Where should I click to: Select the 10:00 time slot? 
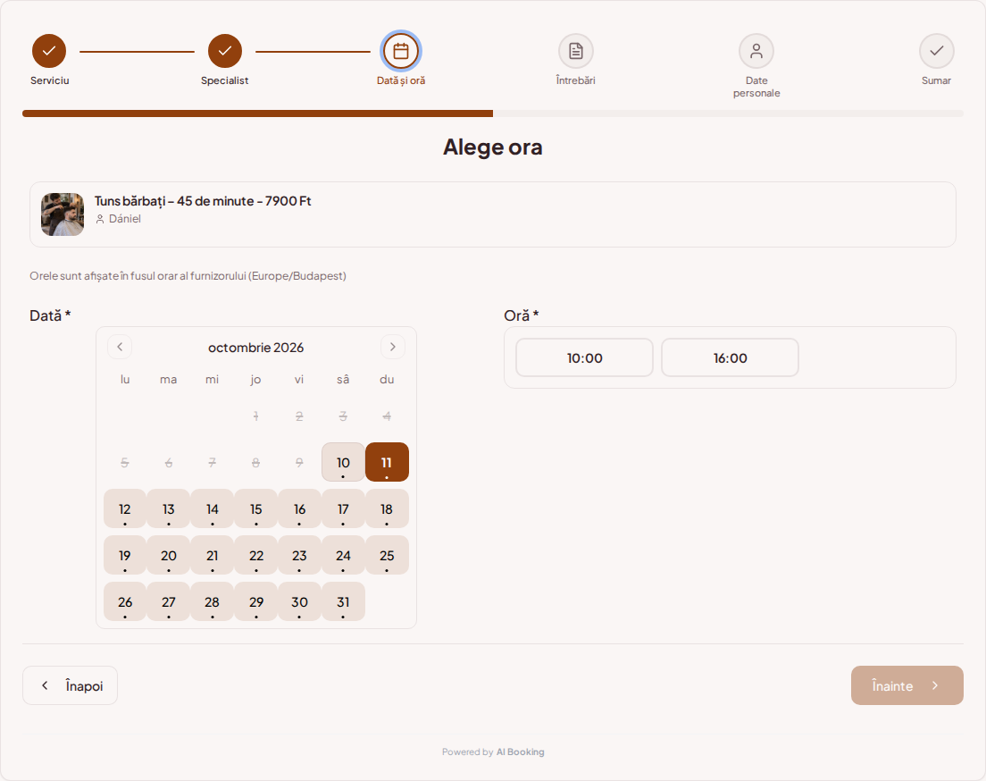(x=584, y=357)
